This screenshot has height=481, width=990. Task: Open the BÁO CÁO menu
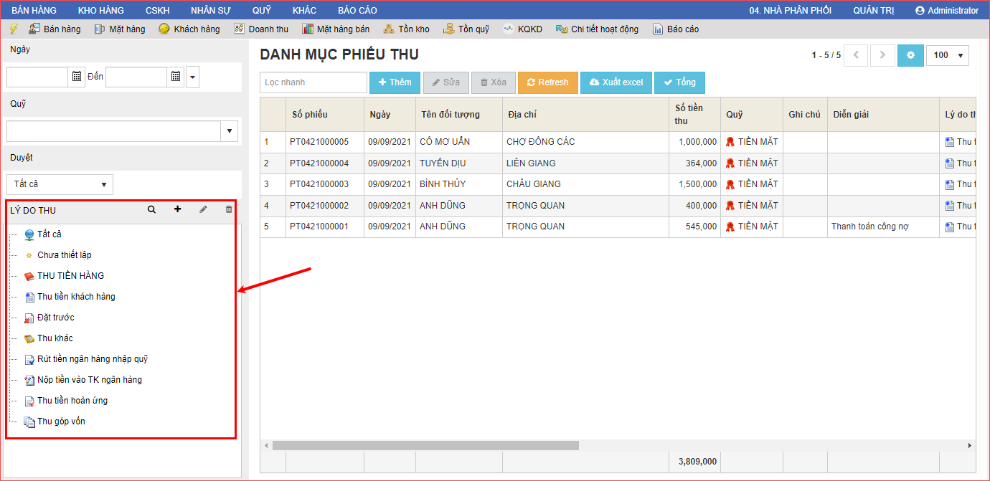click(x=357, y=10)
